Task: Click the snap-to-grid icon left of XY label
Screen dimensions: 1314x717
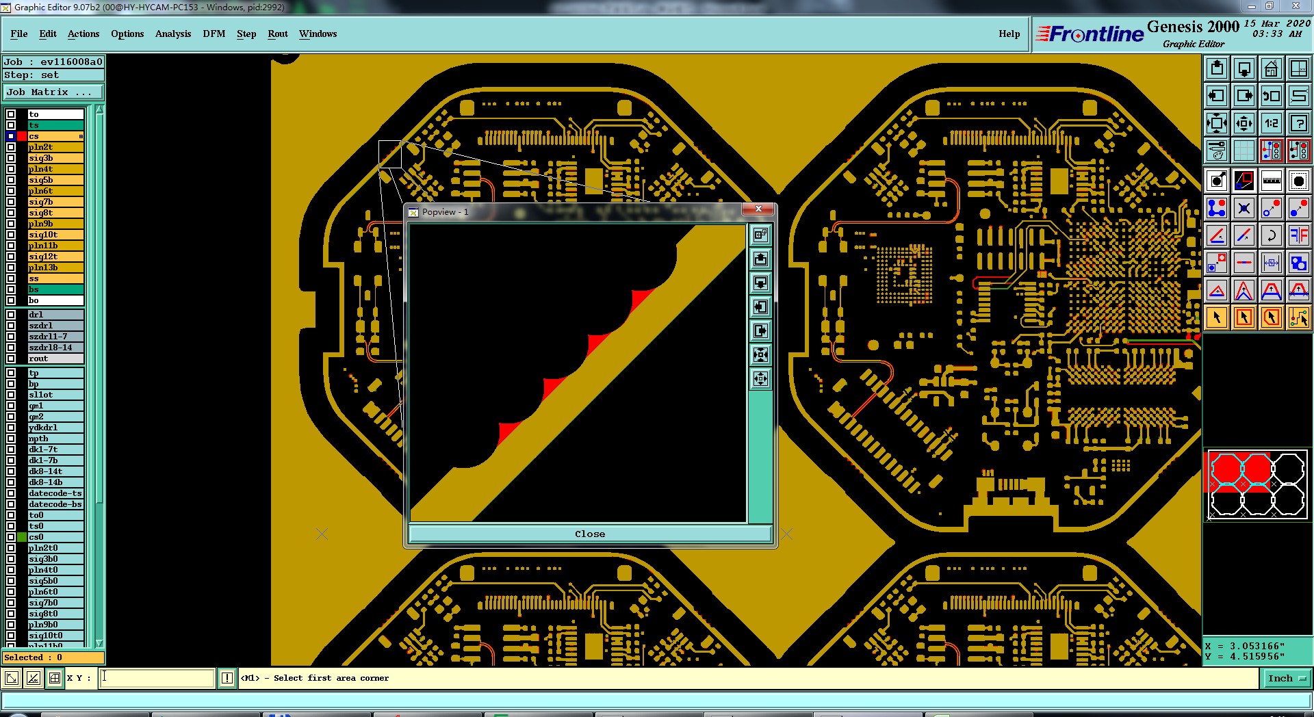Action: [x=55, y=678]
